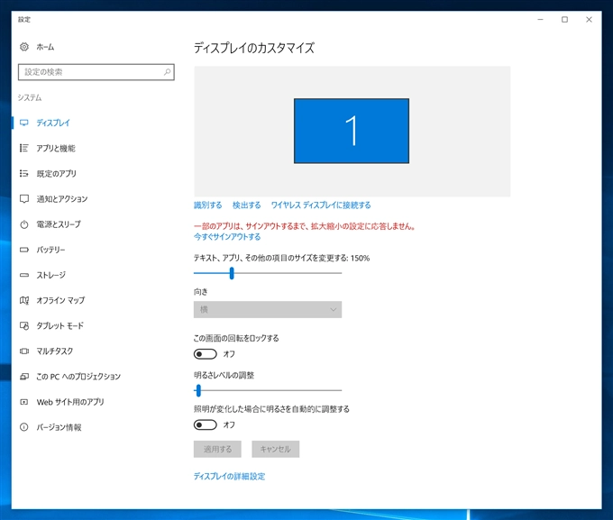Click the ストレージ drive icon

[x=24, y=275]
